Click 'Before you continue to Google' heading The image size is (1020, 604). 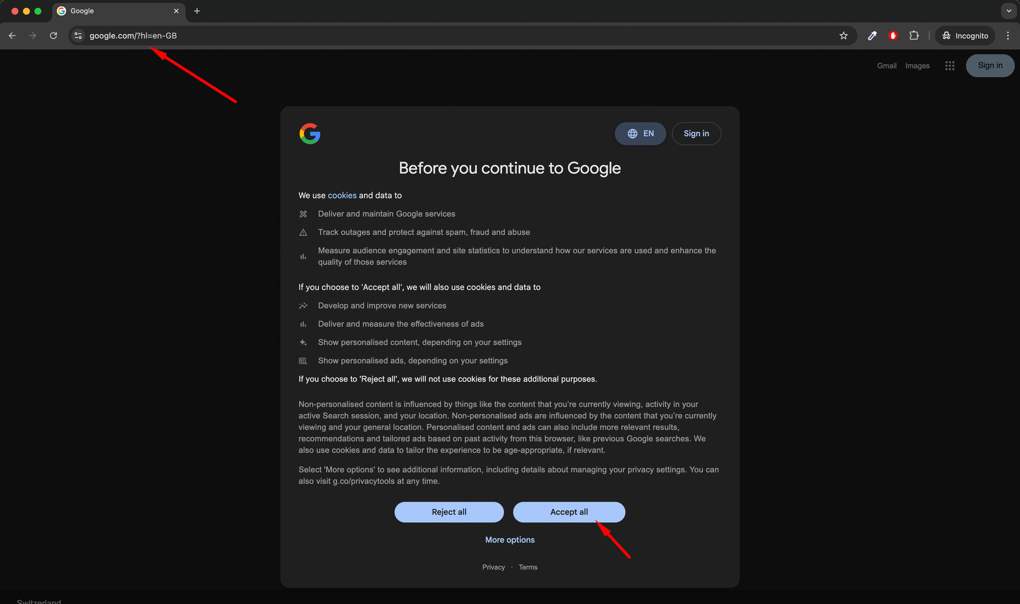(510, 168)
